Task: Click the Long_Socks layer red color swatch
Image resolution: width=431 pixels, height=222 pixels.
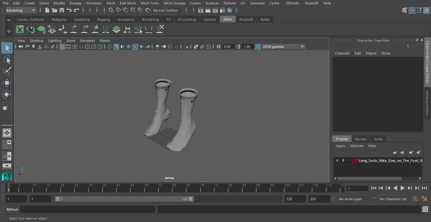Action: point(355,161)
